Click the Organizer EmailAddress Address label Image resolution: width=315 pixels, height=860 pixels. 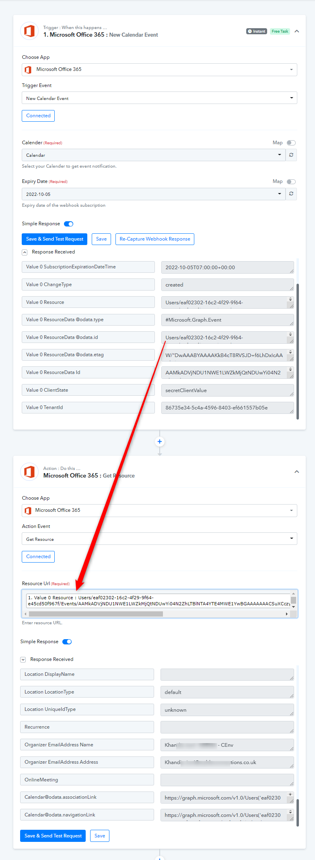87,762
